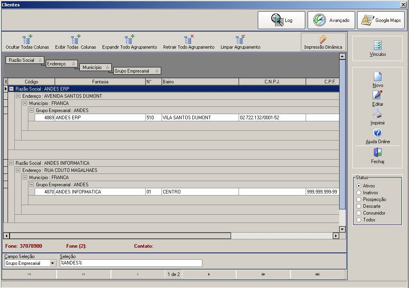Clear grouping with Limpar Agrupamento
The height and width of the screenshot is (288, 409).
coord(240,42)
